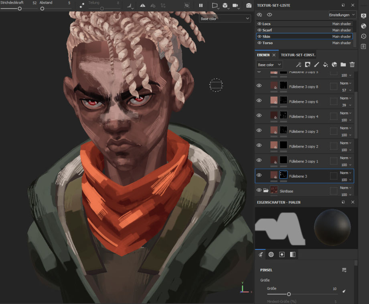Image resolution: width=369 pixels, height=304 pixels.
Task: Pause the engine with the pause icon
Action: [201, 6]
